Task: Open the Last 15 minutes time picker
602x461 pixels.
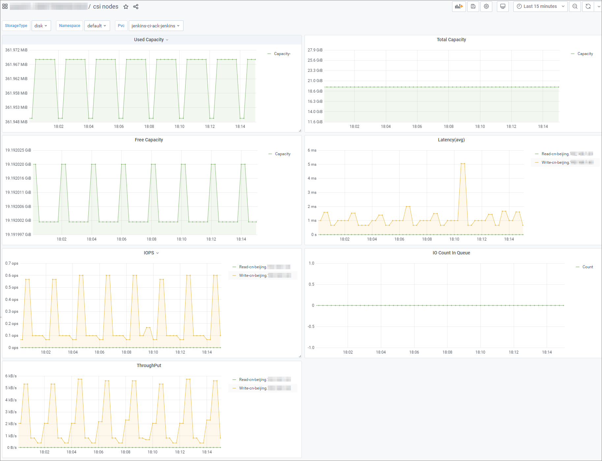Action: (x=540, y=6)
